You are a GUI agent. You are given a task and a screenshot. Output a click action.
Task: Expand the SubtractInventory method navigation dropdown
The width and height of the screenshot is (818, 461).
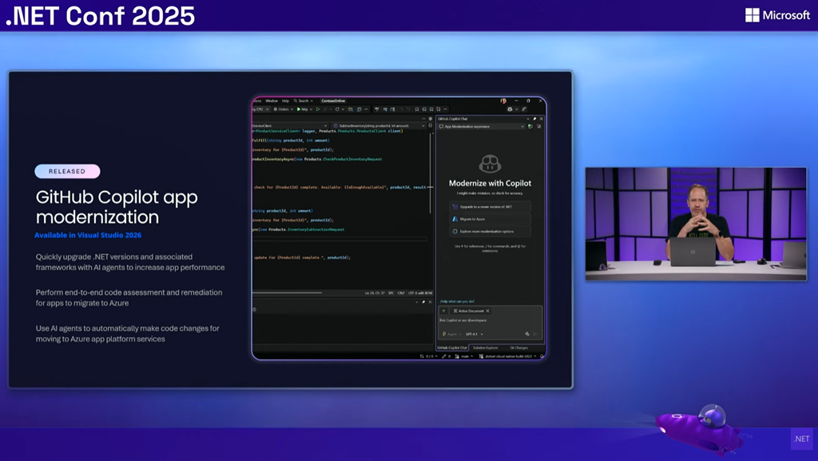(423, 126)
